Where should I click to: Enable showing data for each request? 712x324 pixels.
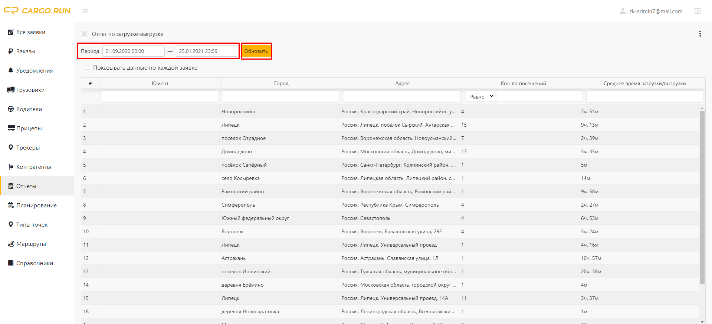[88, 67]
